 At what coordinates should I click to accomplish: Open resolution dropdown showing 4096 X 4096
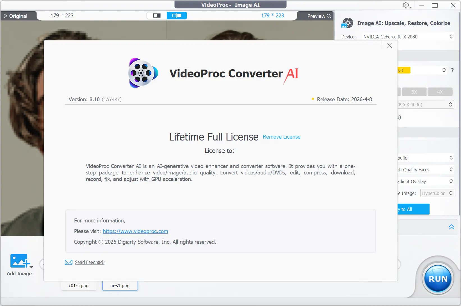[x=425, y=105]
